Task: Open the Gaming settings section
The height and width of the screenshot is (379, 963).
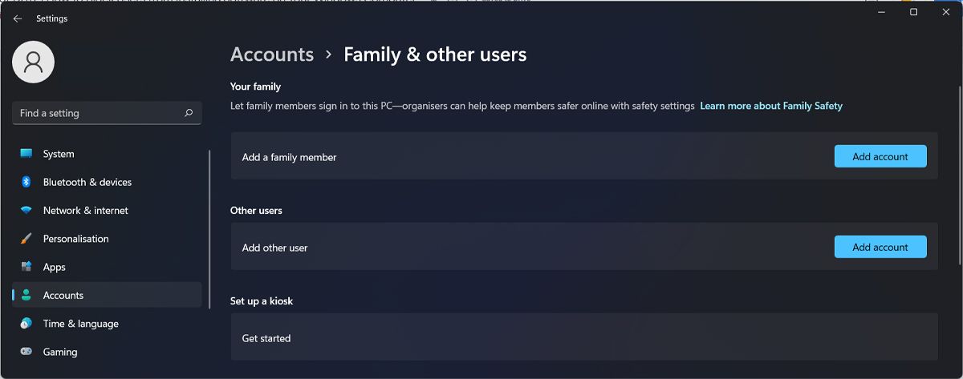Action: point(60,352)
